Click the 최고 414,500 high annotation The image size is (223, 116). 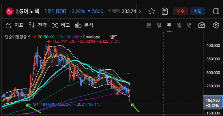point(83,42)
